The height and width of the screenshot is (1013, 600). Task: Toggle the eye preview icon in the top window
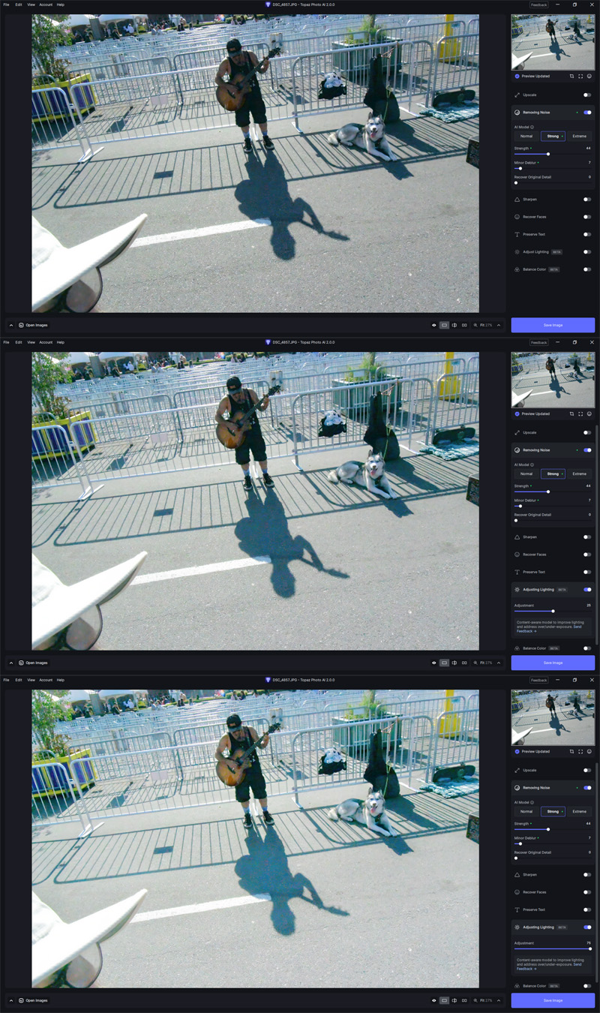(x=434, y=325)
